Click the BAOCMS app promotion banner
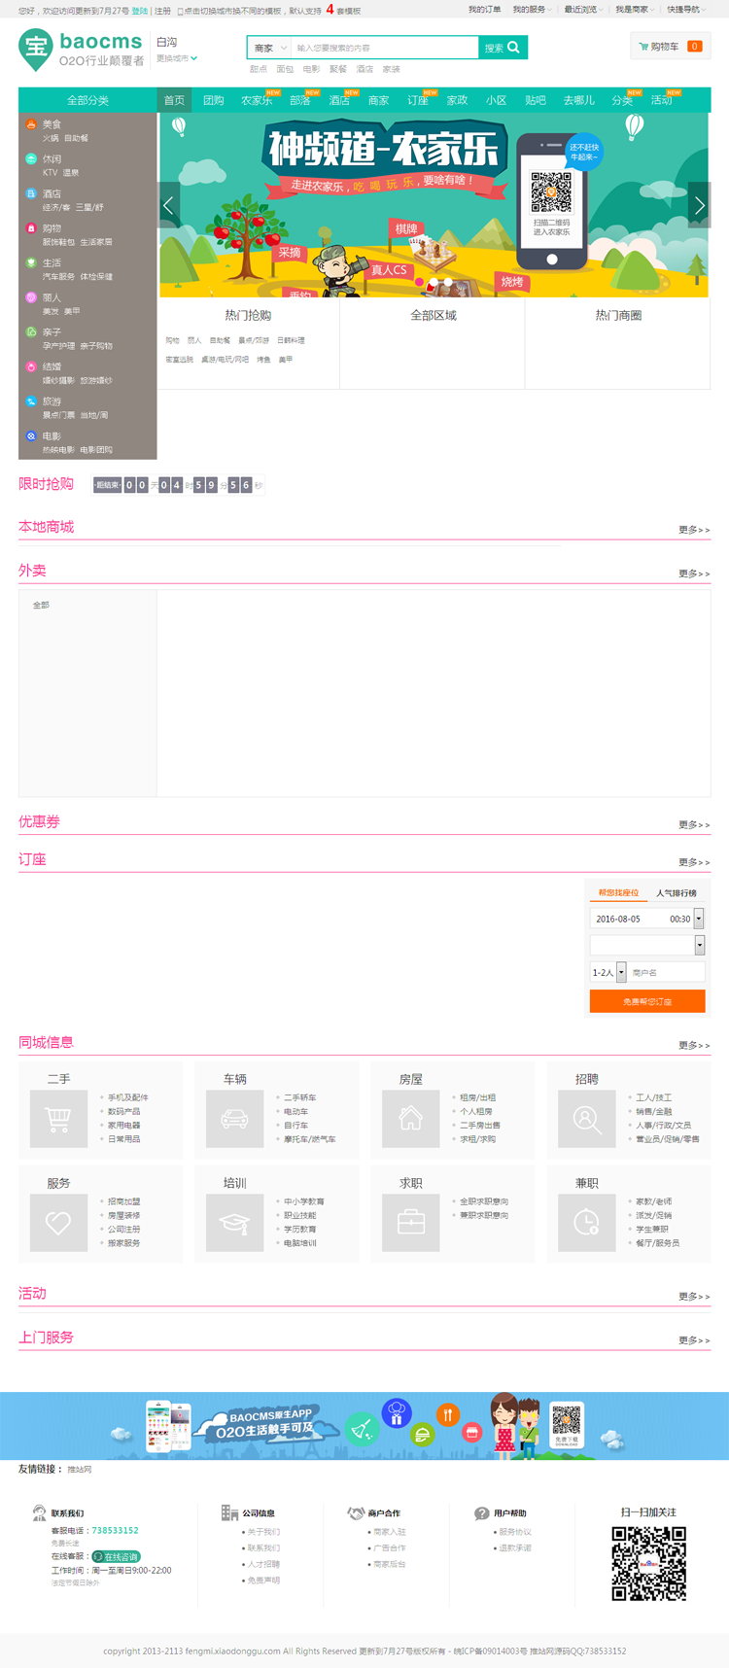 pyautogui.click(x=364, y=1425)
